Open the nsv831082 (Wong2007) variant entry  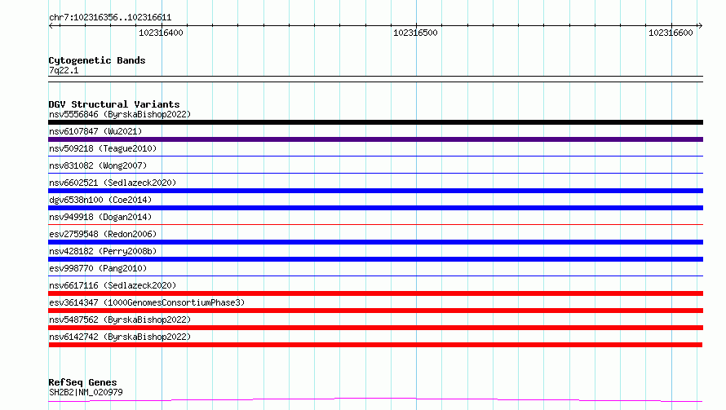(x=98, y=165)
